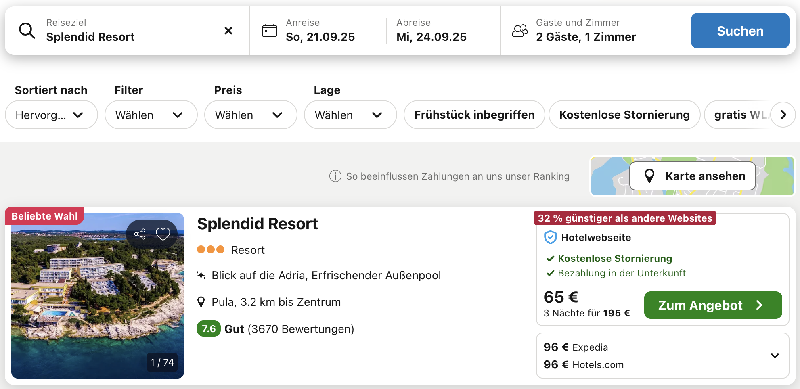Screen dimensions: 800x389
Task: Expand Expedia and Hotels.com price list
Action: click(x=775, y=356)
